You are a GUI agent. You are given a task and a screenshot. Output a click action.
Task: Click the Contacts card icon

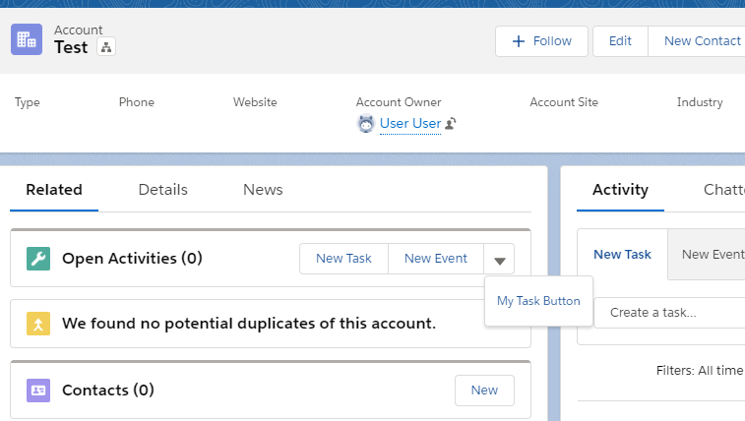click(x=37, y=391)
